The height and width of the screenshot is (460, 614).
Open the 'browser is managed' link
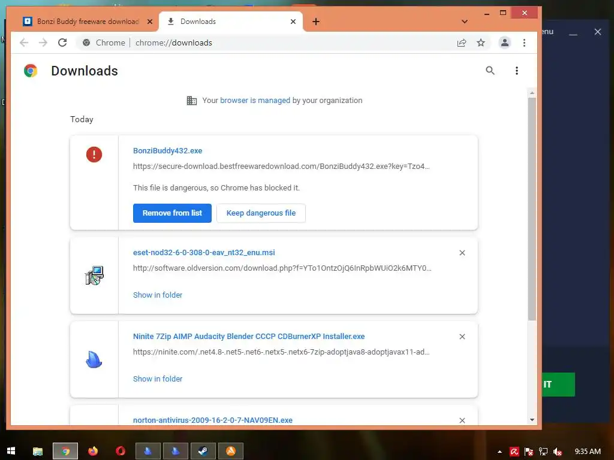click(255, 101)
